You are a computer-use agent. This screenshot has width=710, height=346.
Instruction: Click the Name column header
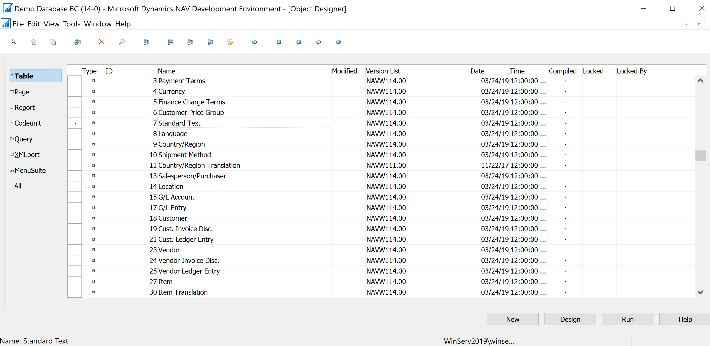click(x=244, y=71)
